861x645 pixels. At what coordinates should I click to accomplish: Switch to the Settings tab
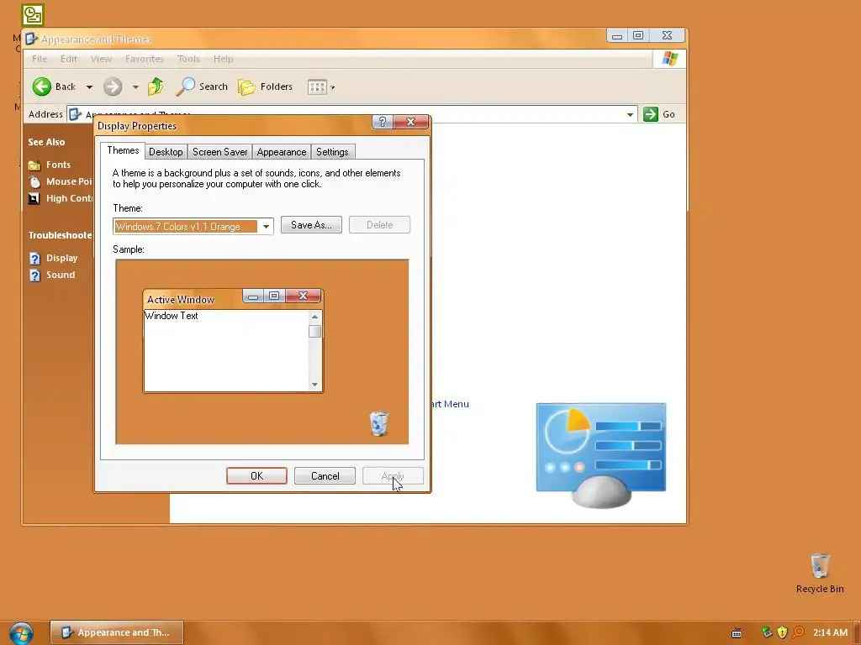pos(332,152)
